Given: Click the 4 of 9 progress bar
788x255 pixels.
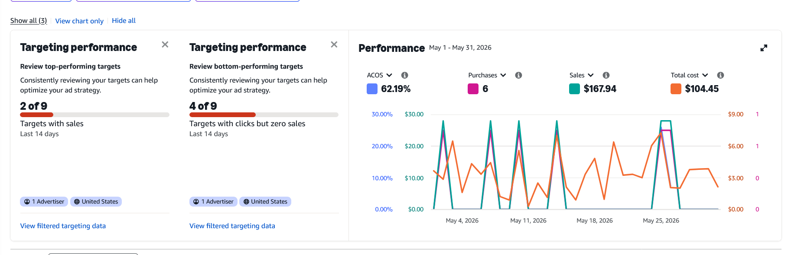Looking at the screenshot, I should (x=264, y=115).
